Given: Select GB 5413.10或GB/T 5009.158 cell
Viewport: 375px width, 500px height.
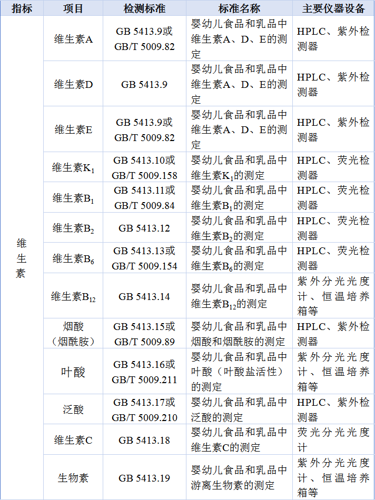Looking at the screenshot, I should (144, 167).
